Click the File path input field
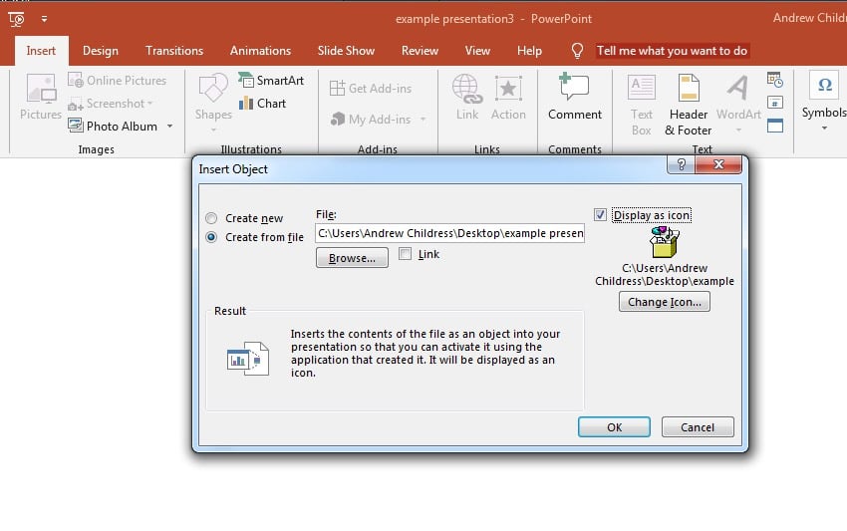The image size is (847, 531). [449, 233]
